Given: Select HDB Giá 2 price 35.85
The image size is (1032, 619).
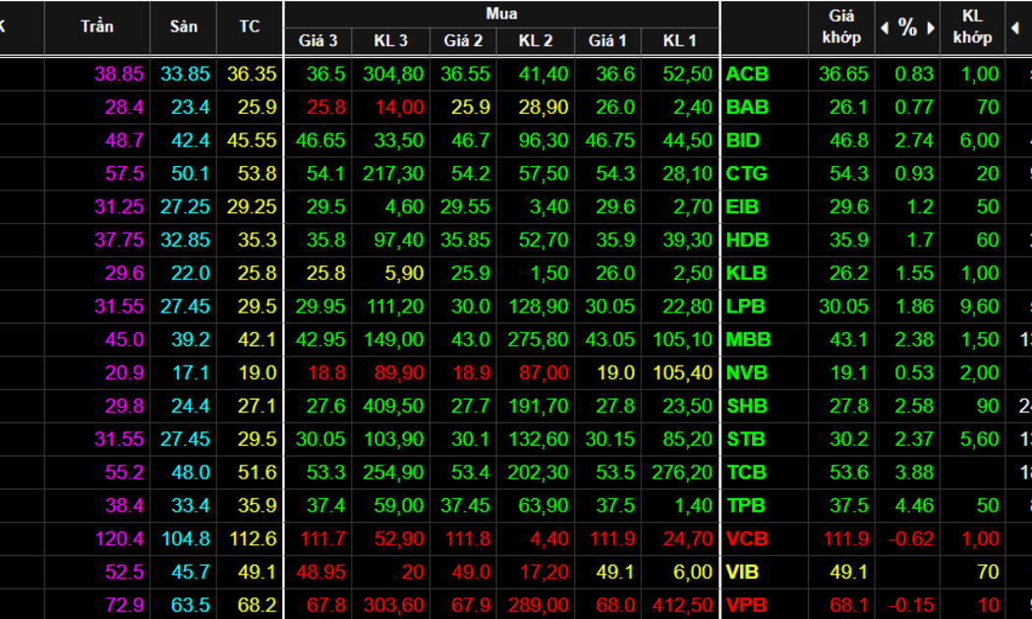Looking at the screenshot, I should point(465,240).
